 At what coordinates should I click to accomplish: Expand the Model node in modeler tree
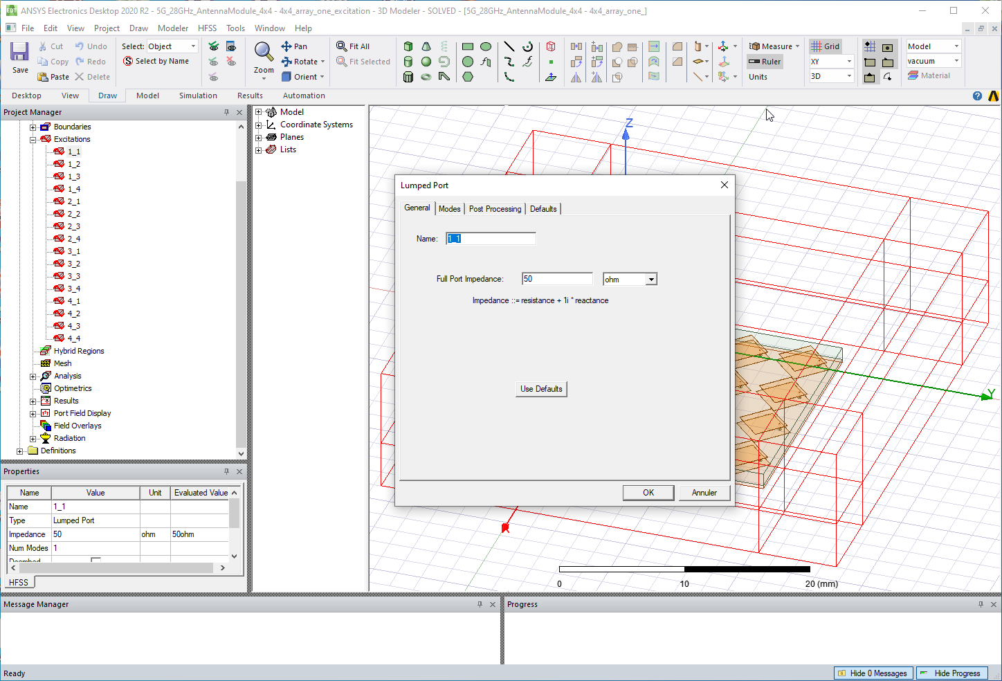click(259, 112)
